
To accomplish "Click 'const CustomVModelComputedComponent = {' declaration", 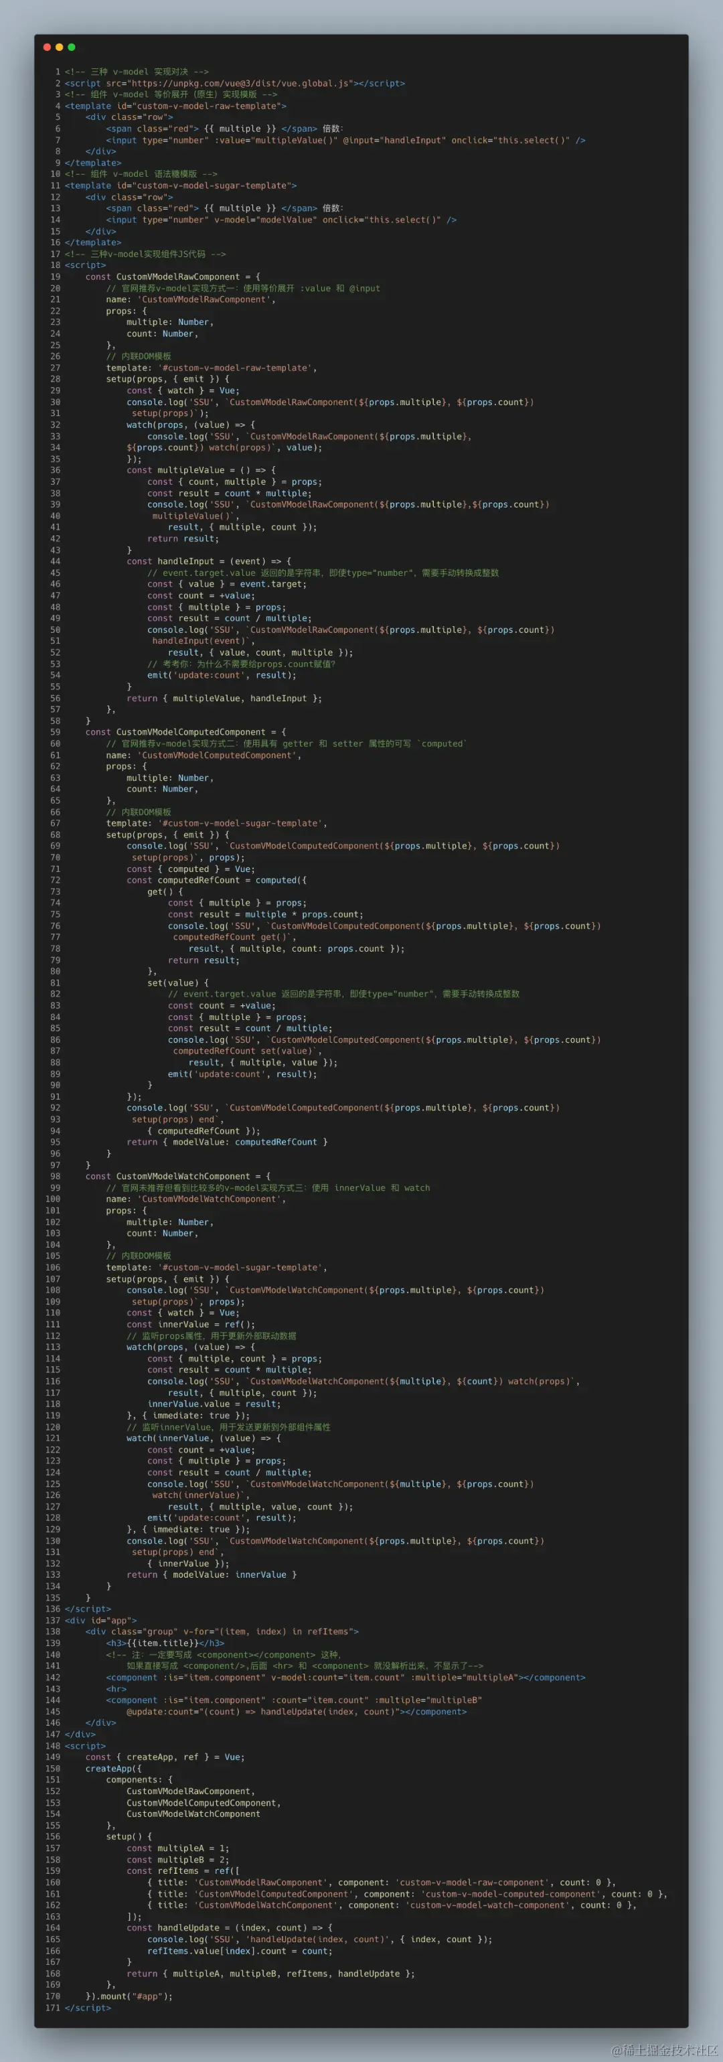I will pos(185,731).
